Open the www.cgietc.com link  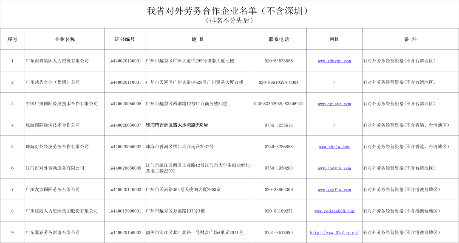click(334, 104)
